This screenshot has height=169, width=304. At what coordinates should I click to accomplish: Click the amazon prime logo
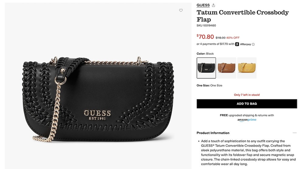247,120
